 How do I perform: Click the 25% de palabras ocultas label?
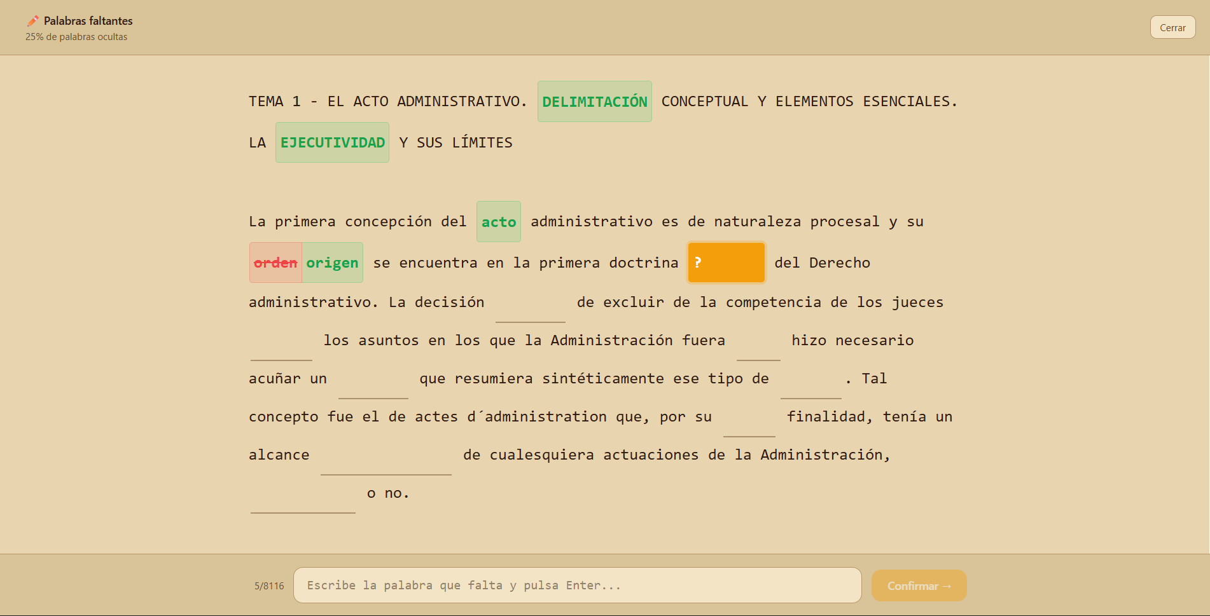[76, 37]
